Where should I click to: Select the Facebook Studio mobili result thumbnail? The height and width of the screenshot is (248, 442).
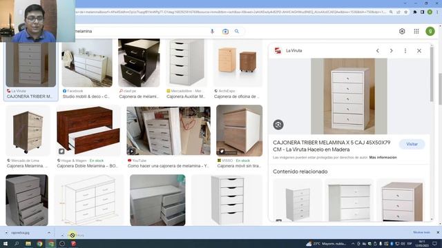coord(87,63)
